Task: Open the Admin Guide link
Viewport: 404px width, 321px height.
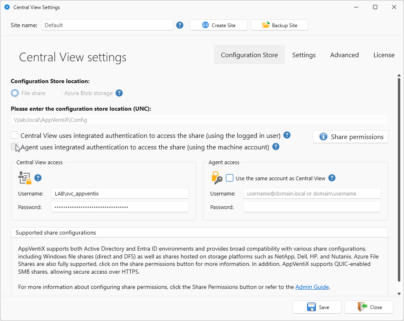Action: pos(312,287)
